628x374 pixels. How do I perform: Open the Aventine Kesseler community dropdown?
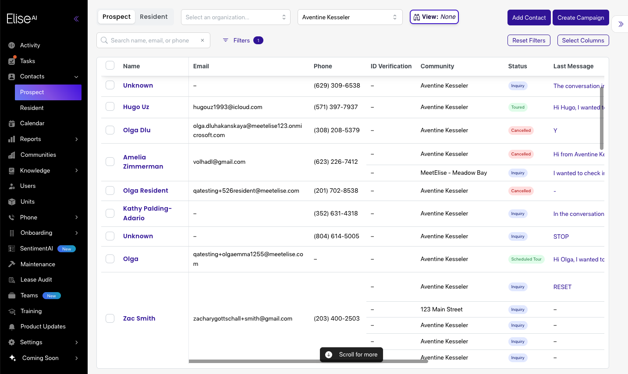click(x=350, y=17)
